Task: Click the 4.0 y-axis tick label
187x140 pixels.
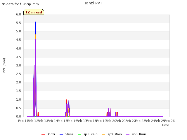Action: click(18, 48)
